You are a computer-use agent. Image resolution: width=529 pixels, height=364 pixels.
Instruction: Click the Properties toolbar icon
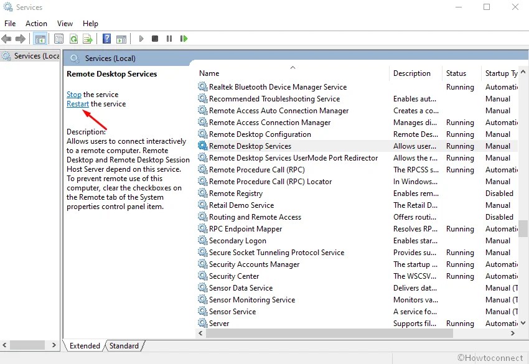59,39
